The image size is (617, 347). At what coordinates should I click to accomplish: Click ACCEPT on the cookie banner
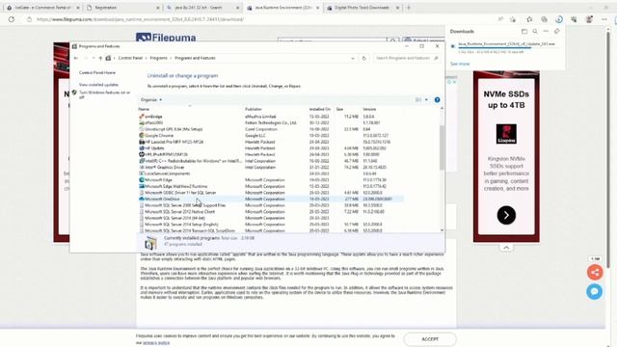point(430,339)
